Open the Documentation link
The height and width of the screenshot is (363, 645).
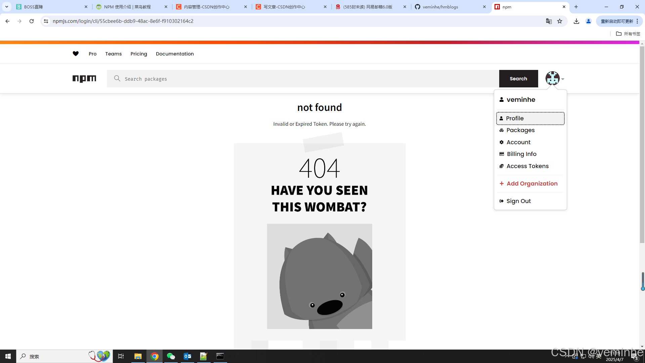click(175, 54)
